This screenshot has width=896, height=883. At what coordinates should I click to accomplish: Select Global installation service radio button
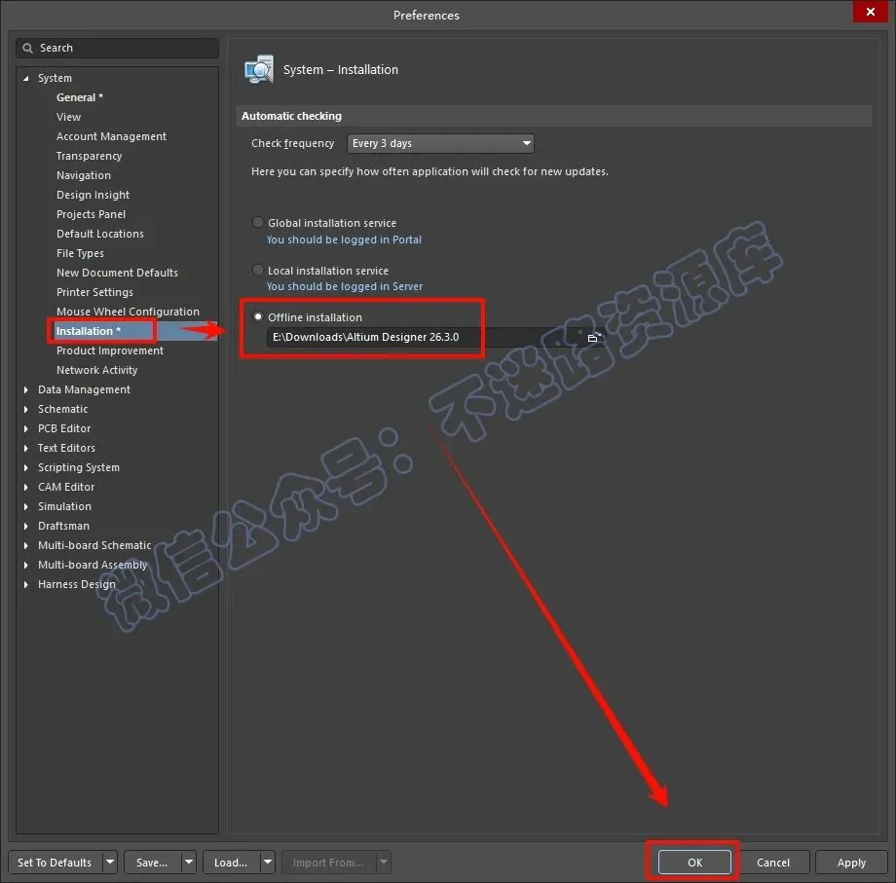(x=258, y=222)
